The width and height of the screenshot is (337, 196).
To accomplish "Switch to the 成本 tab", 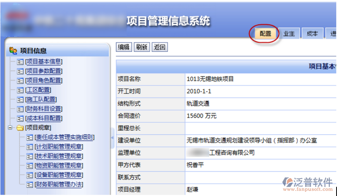I will [312, 34].
